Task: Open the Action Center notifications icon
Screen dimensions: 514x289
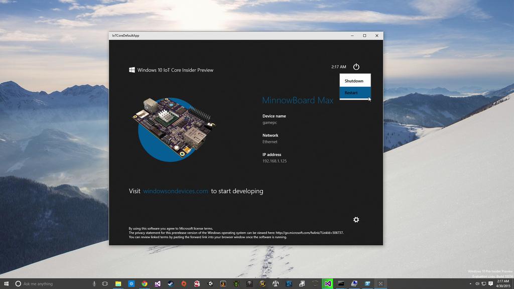Action: click(490, 283)
